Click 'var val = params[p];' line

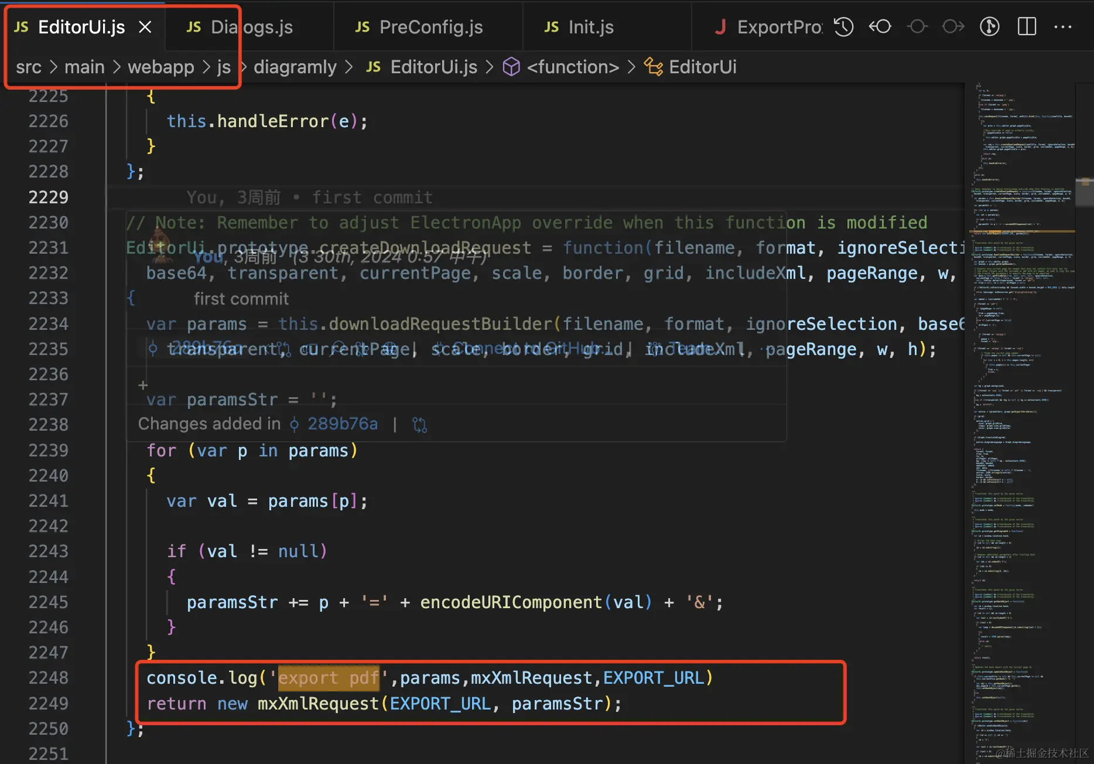pos(267,502)
